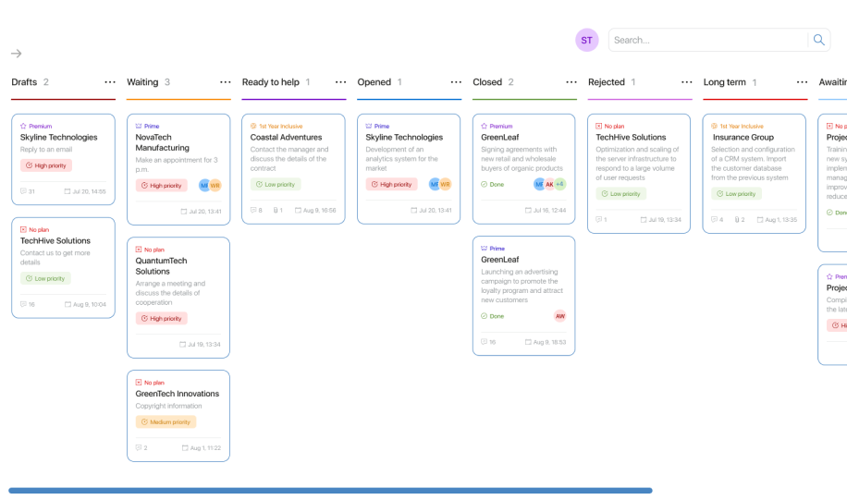
Task: Click WR avatar on Opened Skyline card
Action: pos(446,184)
